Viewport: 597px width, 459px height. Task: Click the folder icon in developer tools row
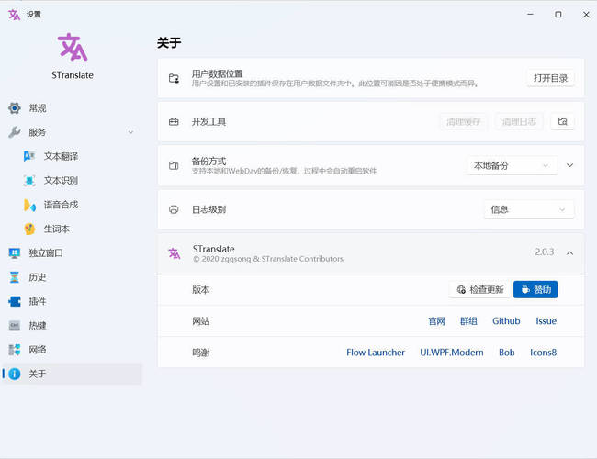click(x=562, y=121)
